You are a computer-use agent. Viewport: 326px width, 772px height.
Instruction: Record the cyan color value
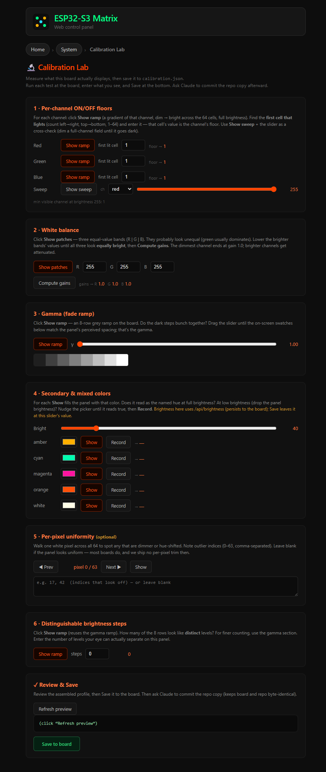[x=118, y=458]
